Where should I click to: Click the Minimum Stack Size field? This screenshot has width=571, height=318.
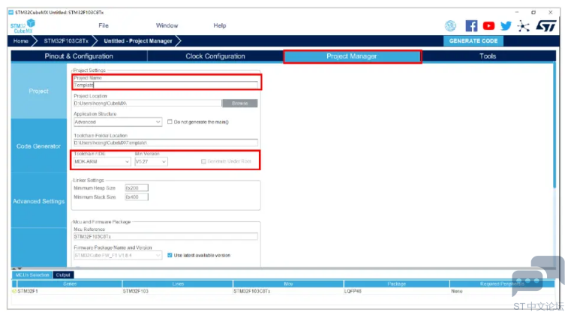tap(137, 196)
